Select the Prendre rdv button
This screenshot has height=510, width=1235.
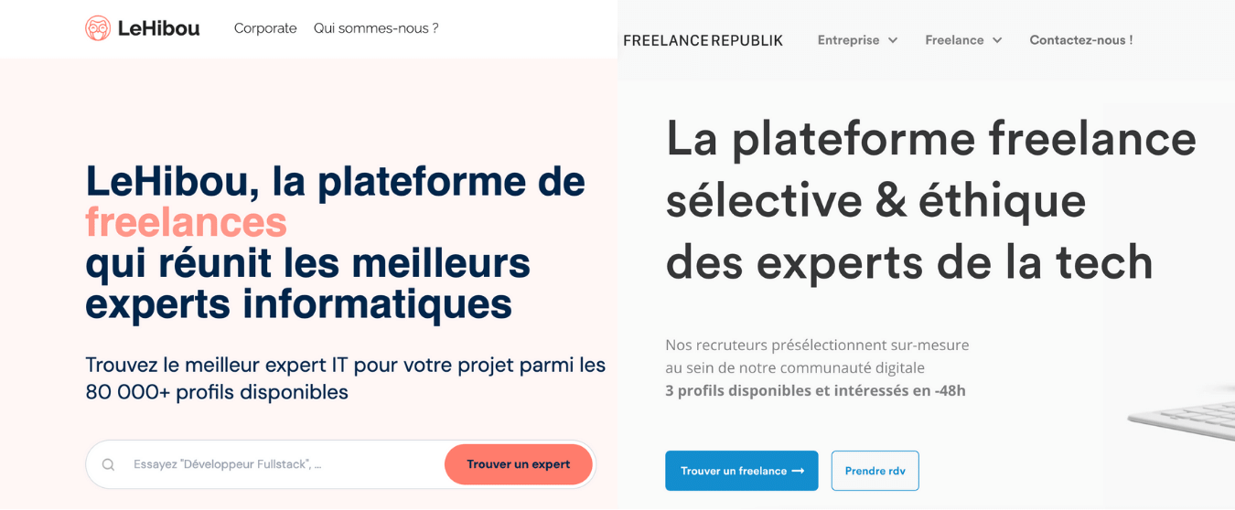(x=875, y=471)
